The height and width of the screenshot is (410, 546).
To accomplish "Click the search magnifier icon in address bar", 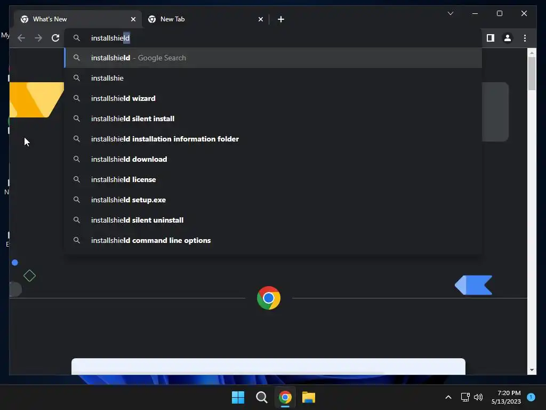I will click(x=77, y=38).
